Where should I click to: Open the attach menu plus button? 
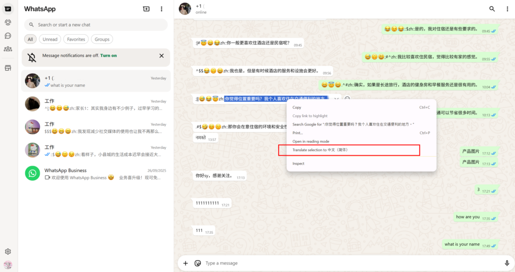(x=185, y=263)
